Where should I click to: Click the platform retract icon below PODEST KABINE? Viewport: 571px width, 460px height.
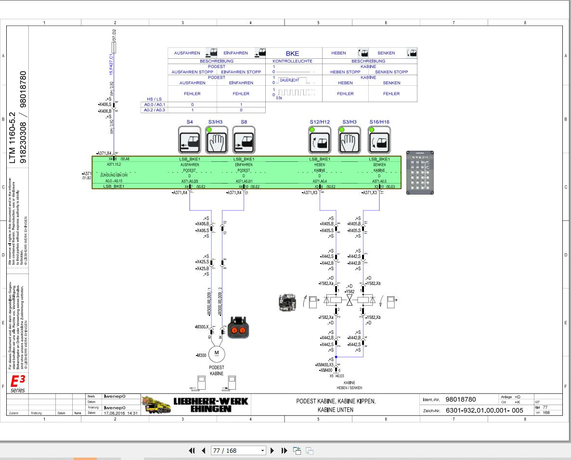(x=229, y=383)
